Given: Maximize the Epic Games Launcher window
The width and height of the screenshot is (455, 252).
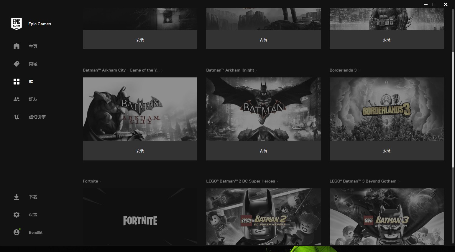Looking at the screenshot, I should pos(434,4).
